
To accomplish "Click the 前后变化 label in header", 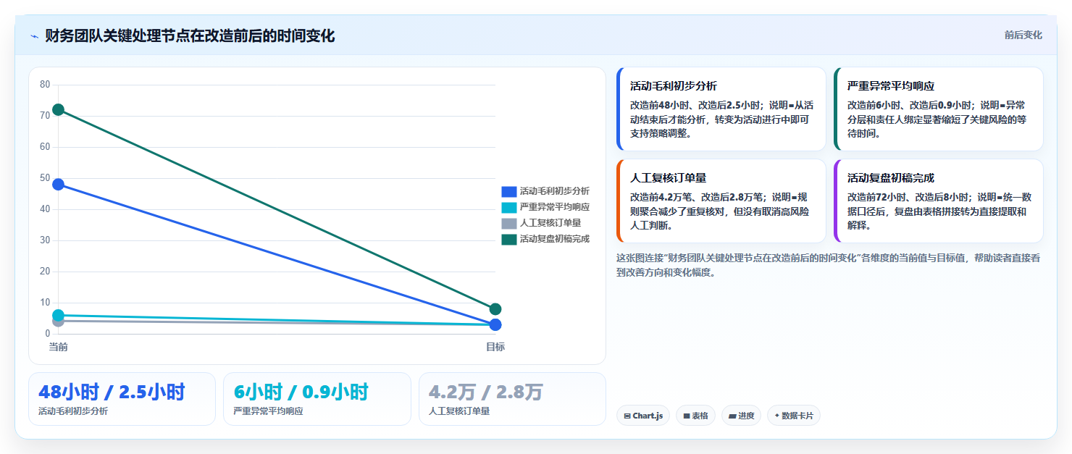I will 1023,35.
